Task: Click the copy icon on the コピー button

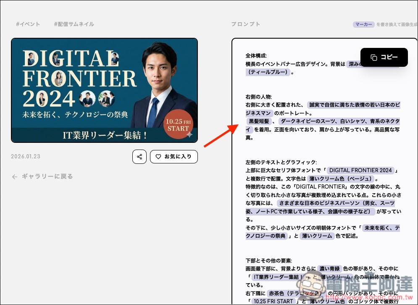Action: pyautogui.click(x=373, y=58)
